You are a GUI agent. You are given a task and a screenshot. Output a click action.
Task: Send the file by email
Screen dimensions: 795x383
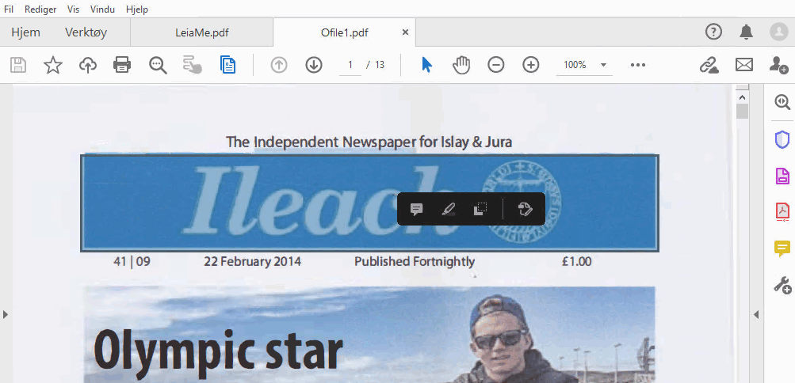pos(743,65)
